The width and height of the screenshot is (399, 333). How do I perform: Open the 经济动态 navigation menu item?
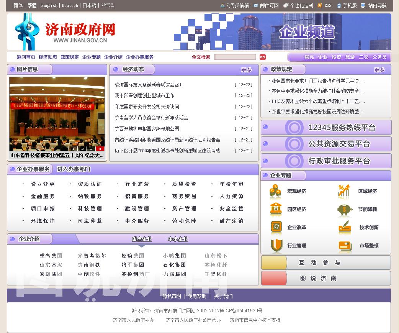48,57
